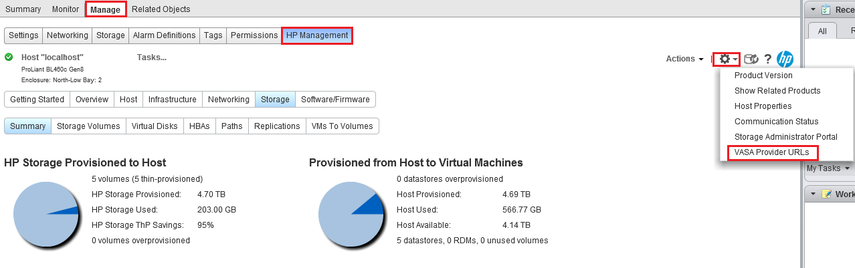Open the Actions dropdown menu
The height and width of the screenshot is (268, 855).
684,59
